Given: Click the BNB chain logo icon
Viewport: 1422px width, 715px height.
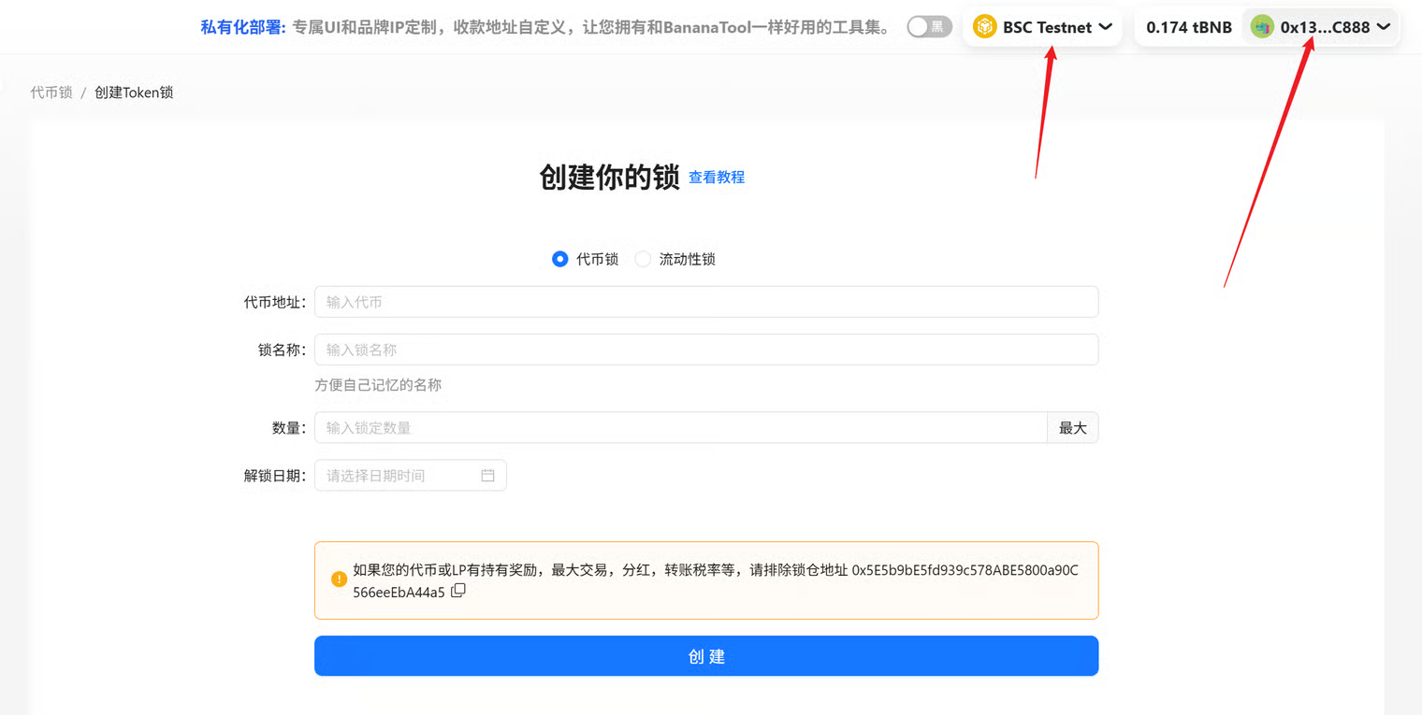Looking at the screenshot, I should (984, 27).
